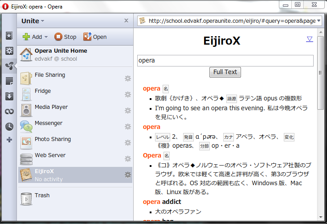This screenshot has width=327, height=224.
Task: Click the first orange 'opera' heading
Action: [151, 89]
